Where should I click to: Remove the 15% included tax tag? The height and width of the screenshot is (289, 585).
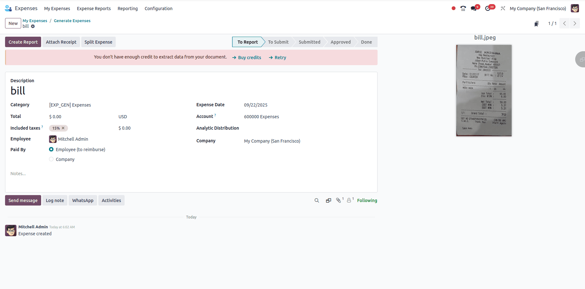pos(63,128)
